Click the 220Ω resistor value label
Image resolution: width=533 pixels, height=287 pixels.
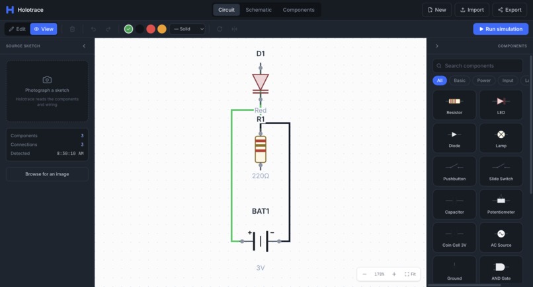261,176
